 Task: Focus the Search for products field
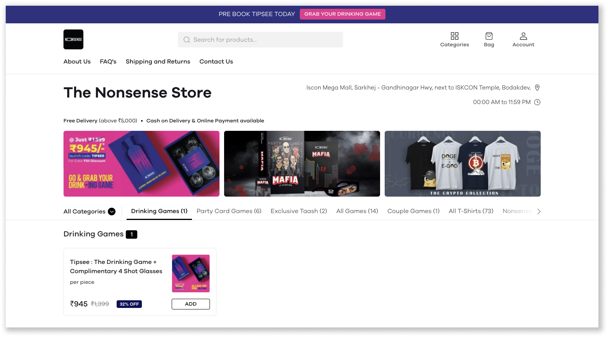pyautogui.click(x=260, y=40)
